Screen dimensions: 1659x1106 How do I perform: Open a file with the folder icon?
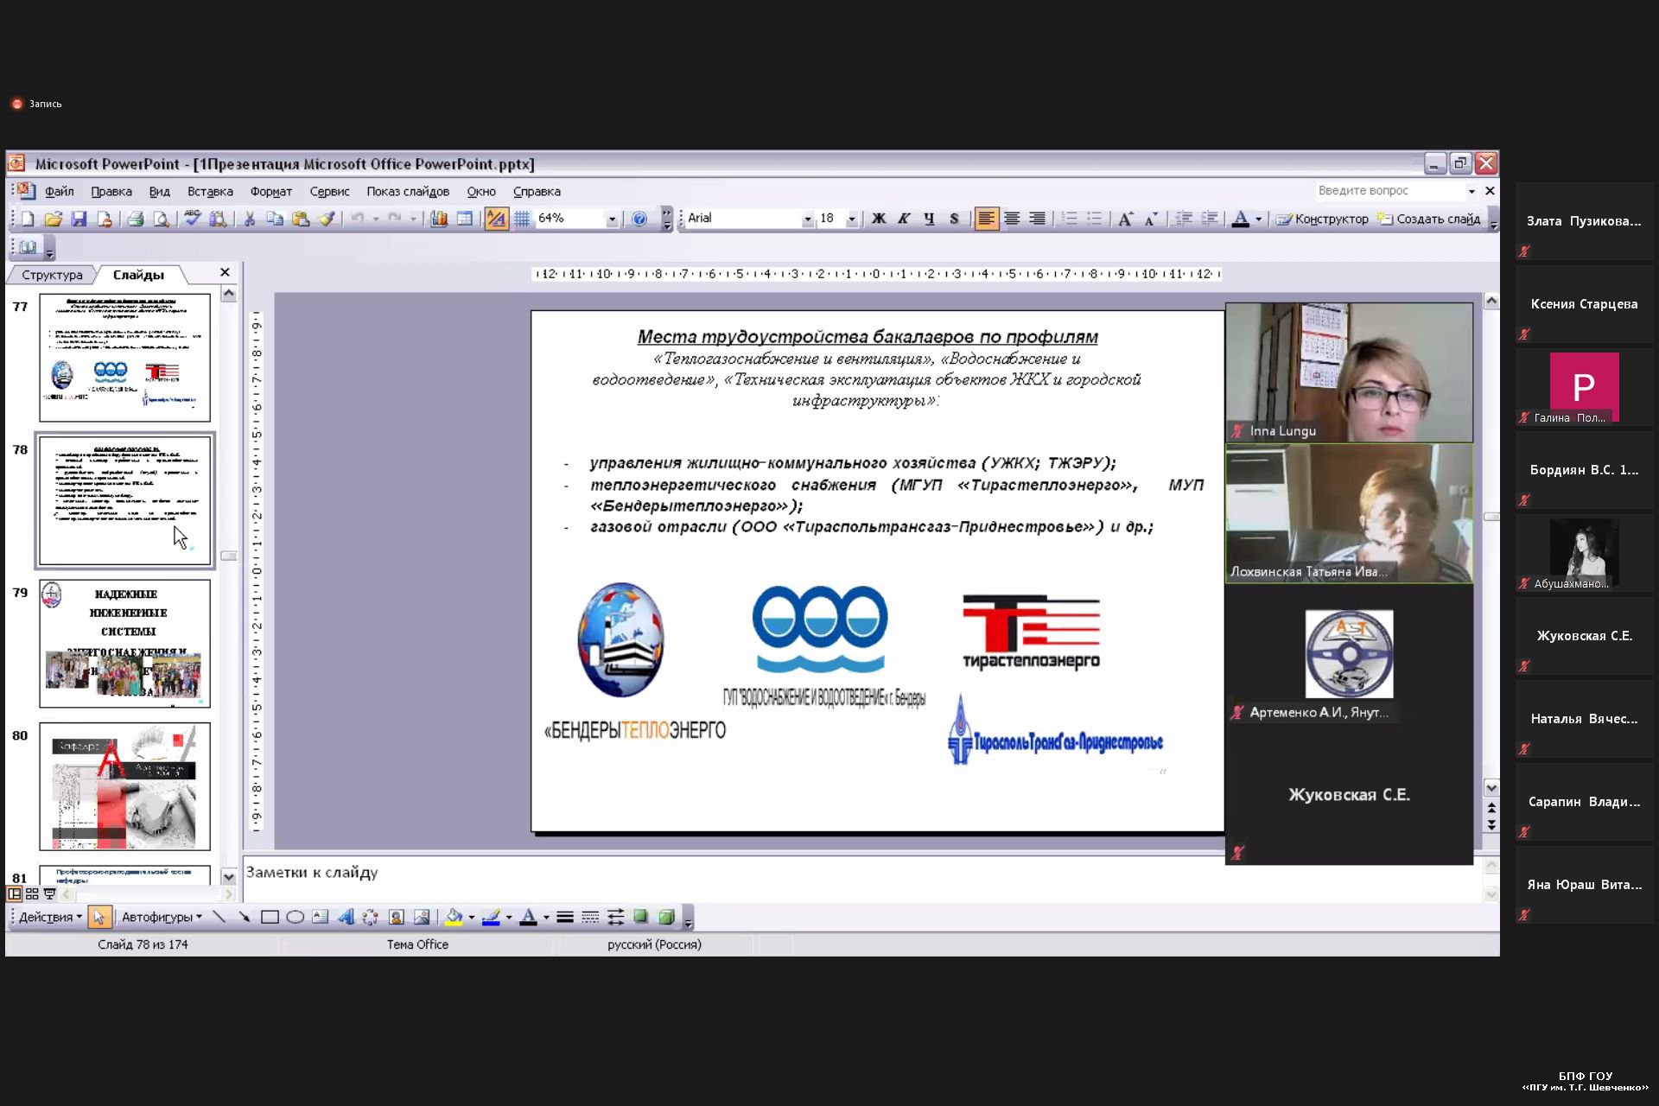click(53, 219)
